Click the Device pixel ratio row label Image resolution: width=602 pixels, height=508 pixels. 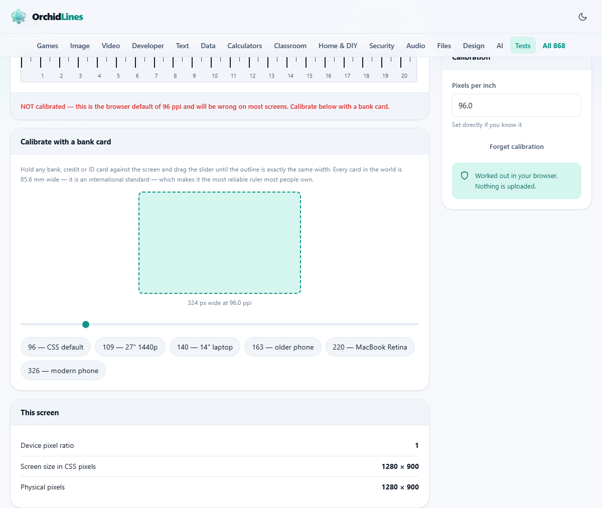pyautogui.click(x=47, y=445)
